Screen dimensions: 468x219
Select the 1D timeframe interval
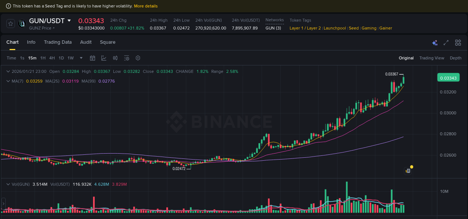pos(61,58)
